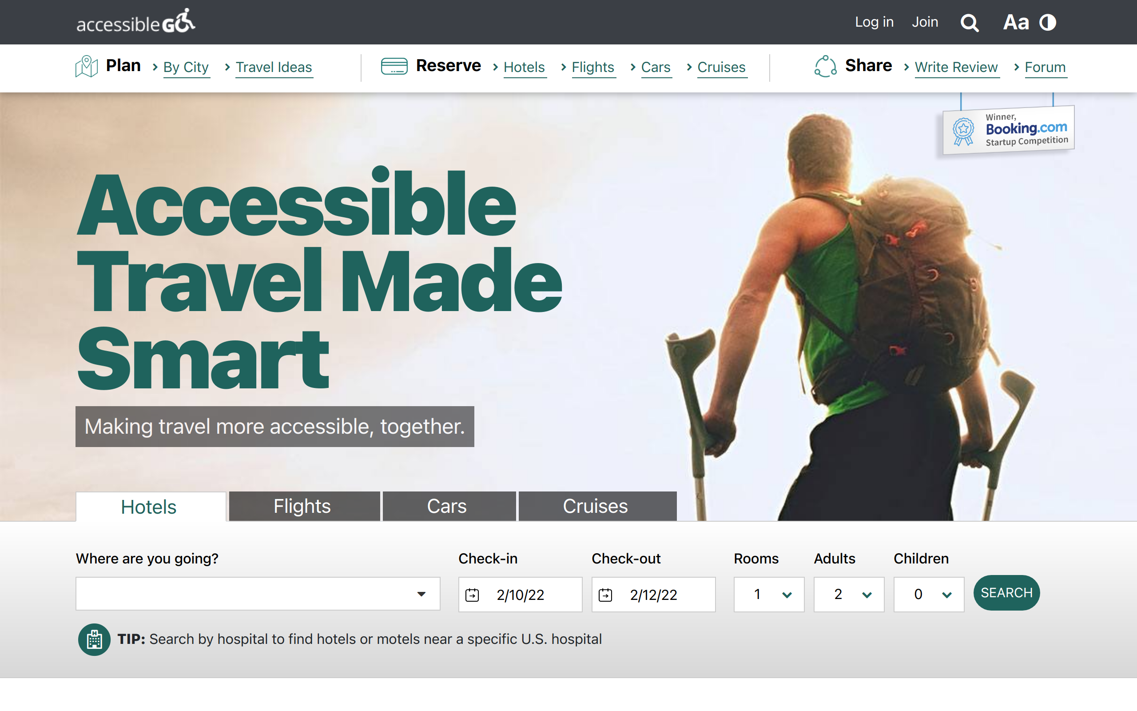The width and height of the screenshot is (1137, 711).
Task: Click the Reserve credit card icon
Action: [394, 66]
